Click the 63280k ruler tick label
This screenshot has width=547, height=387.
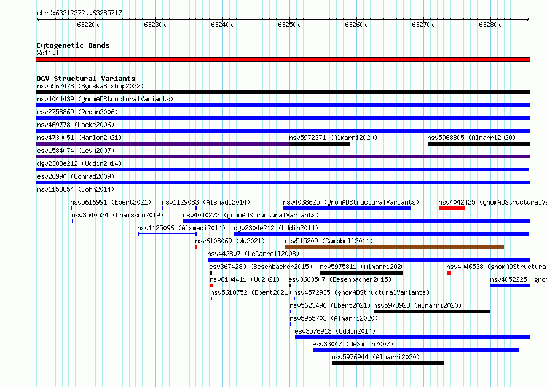pos(490,25)
